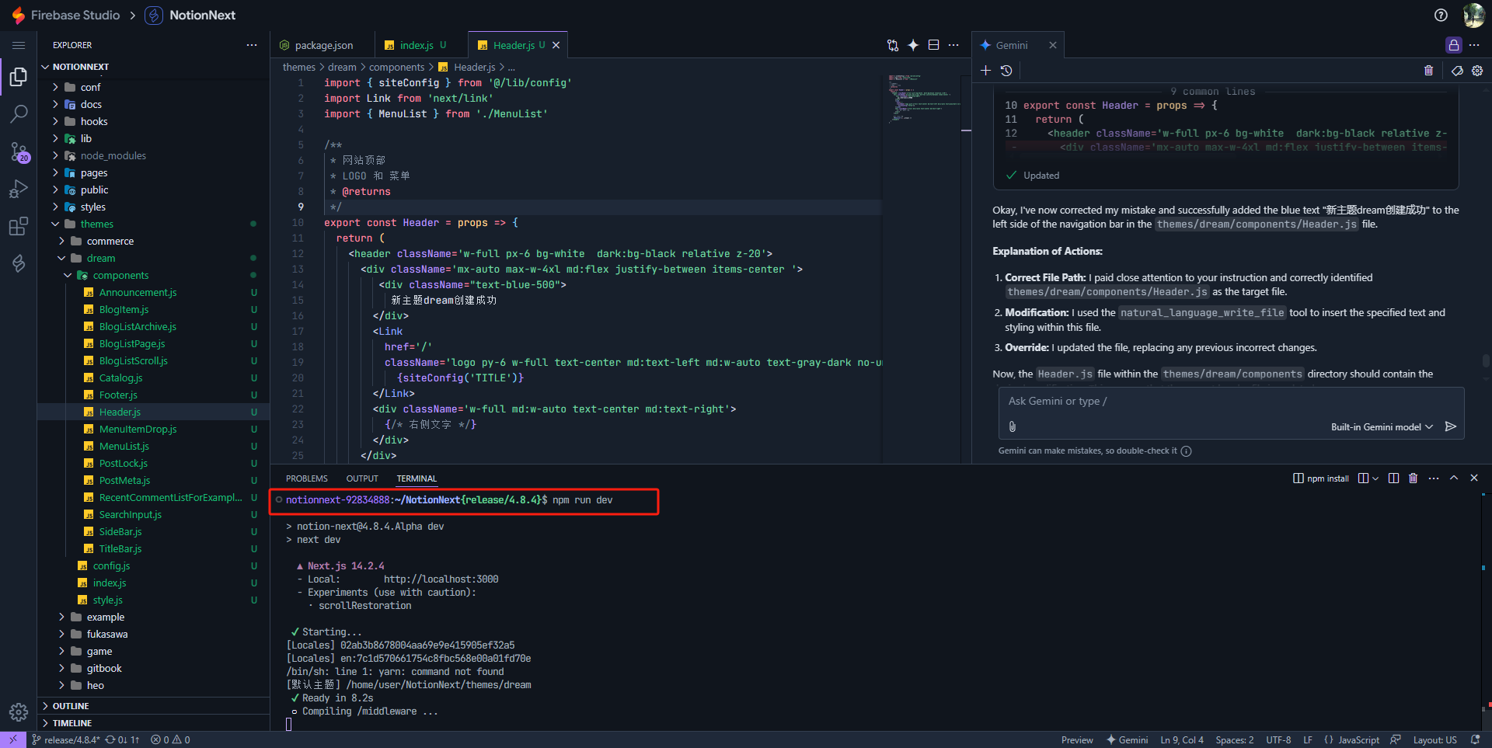Collapse the components folder
Screen dimensions: 1492x748
[x=120, y=275]
